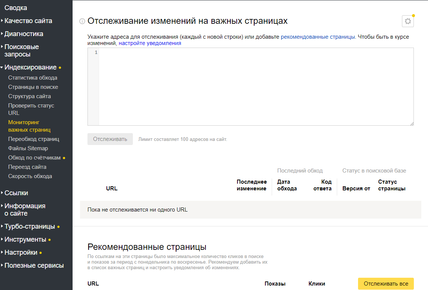The image size is (428, 290).
Task: Open the settings gear icon
Action: (x=408, y=21)
